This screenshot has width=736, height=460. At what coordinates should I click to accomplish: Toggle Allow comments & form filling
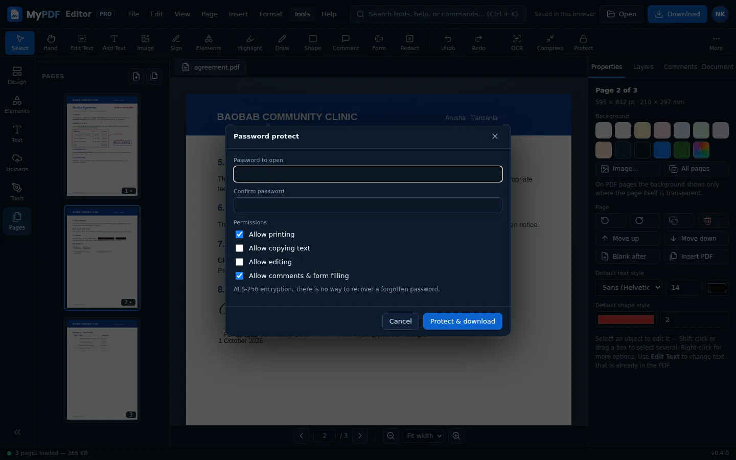click(239, 276)
